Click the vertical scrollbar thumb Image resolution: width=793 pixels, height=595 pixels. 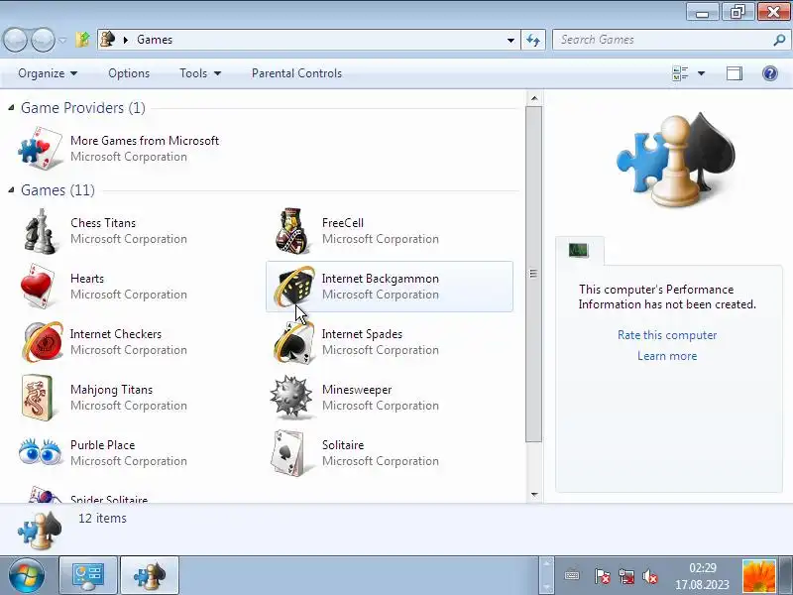(x=534, y=275)
